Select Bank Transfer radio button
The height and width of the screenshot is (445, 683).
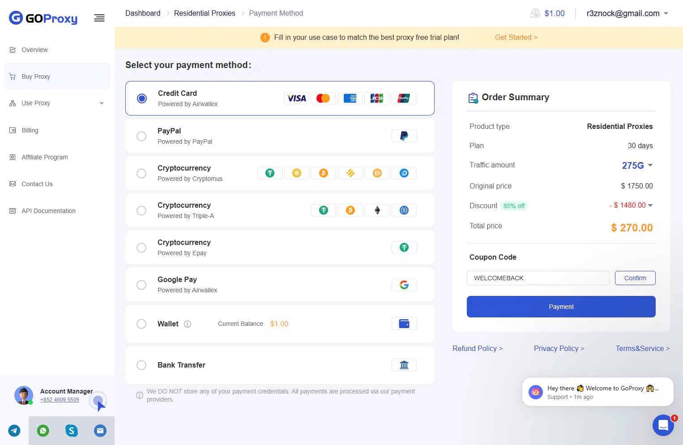point(141,365)
